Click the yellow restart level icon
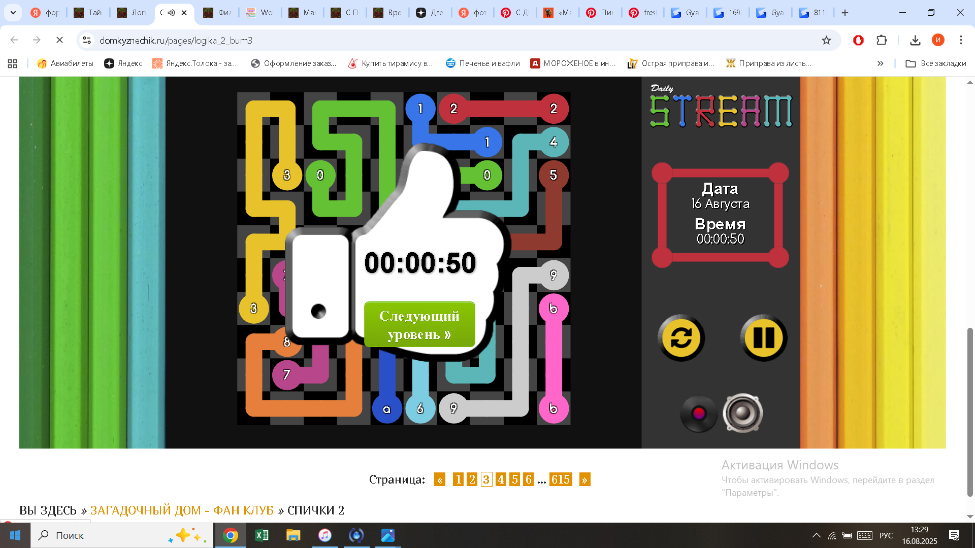 point(681,338)
